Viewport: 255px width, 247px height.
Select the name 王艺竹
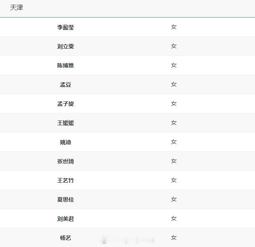click(x=65, y=180)
